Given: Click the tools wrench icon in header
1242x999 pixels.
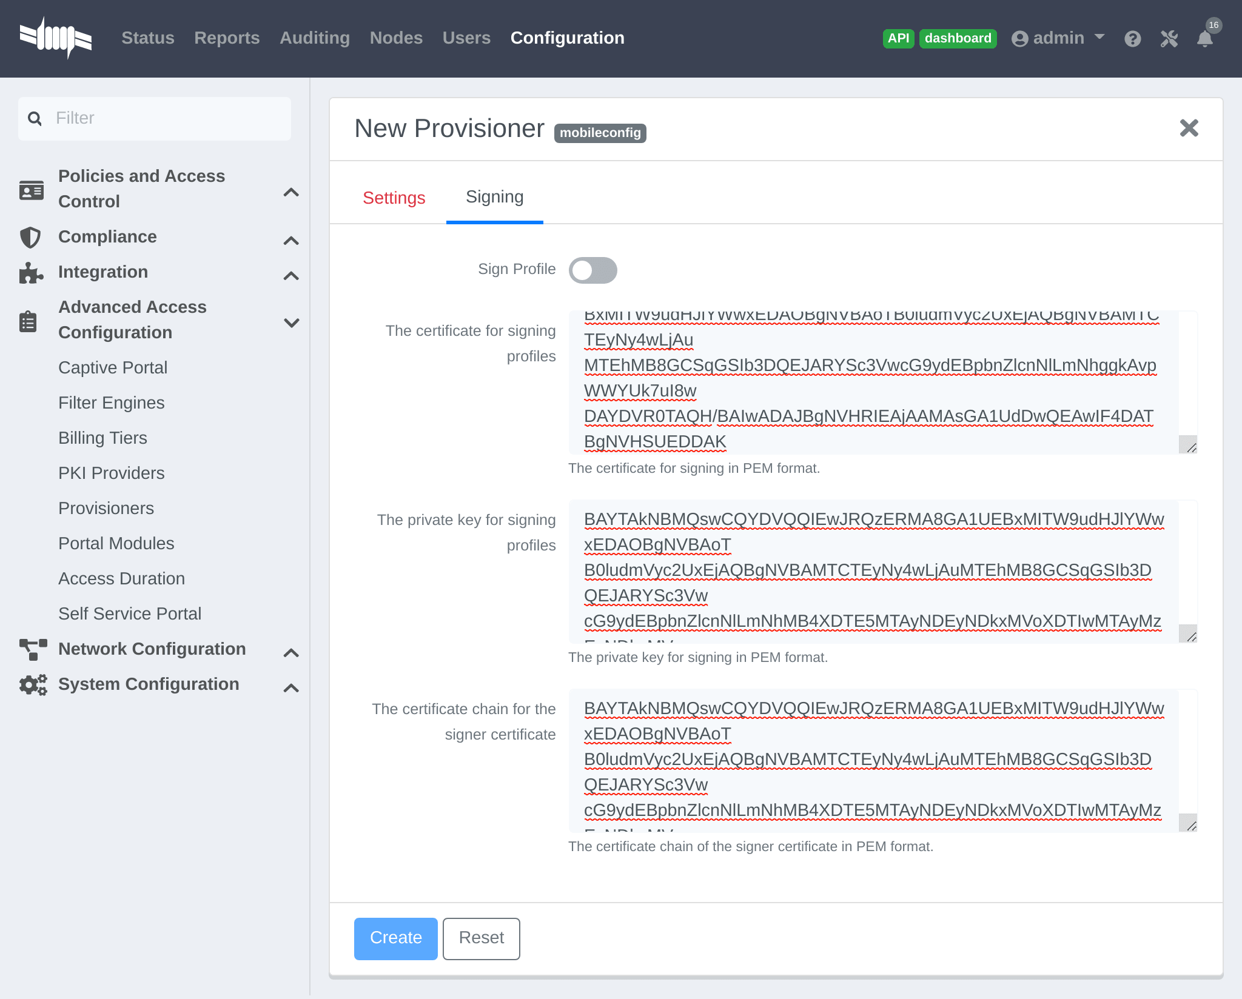Looking at the screenshot, I should [1169, 39].
